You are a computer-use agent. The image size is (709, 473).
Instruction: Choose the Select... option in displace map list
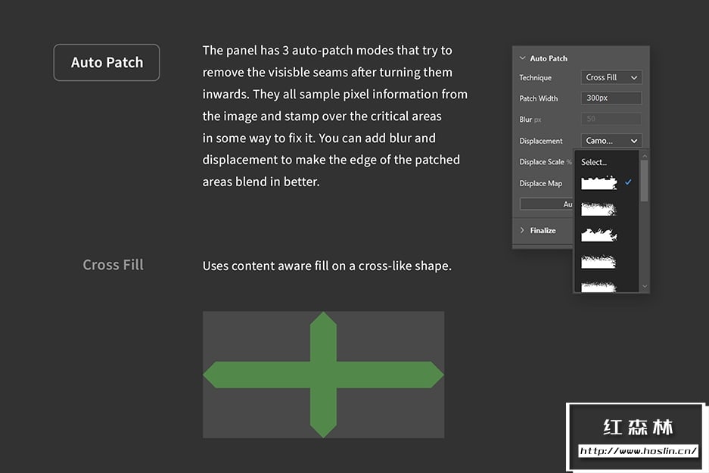(594, 162)
